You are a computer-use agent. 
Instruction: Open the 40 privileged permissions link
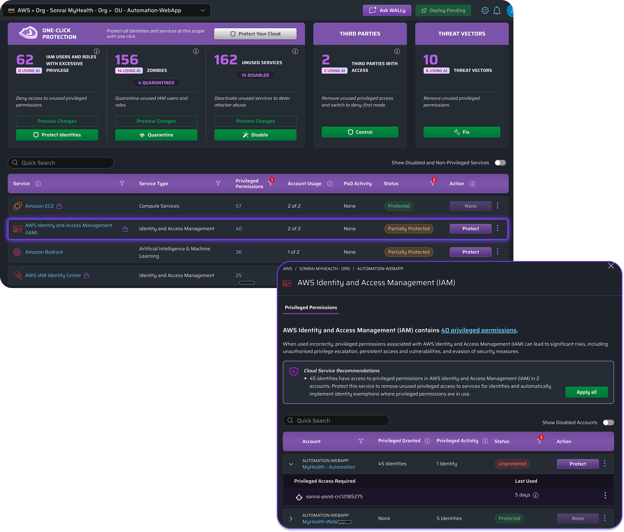[x=479, y=330]
